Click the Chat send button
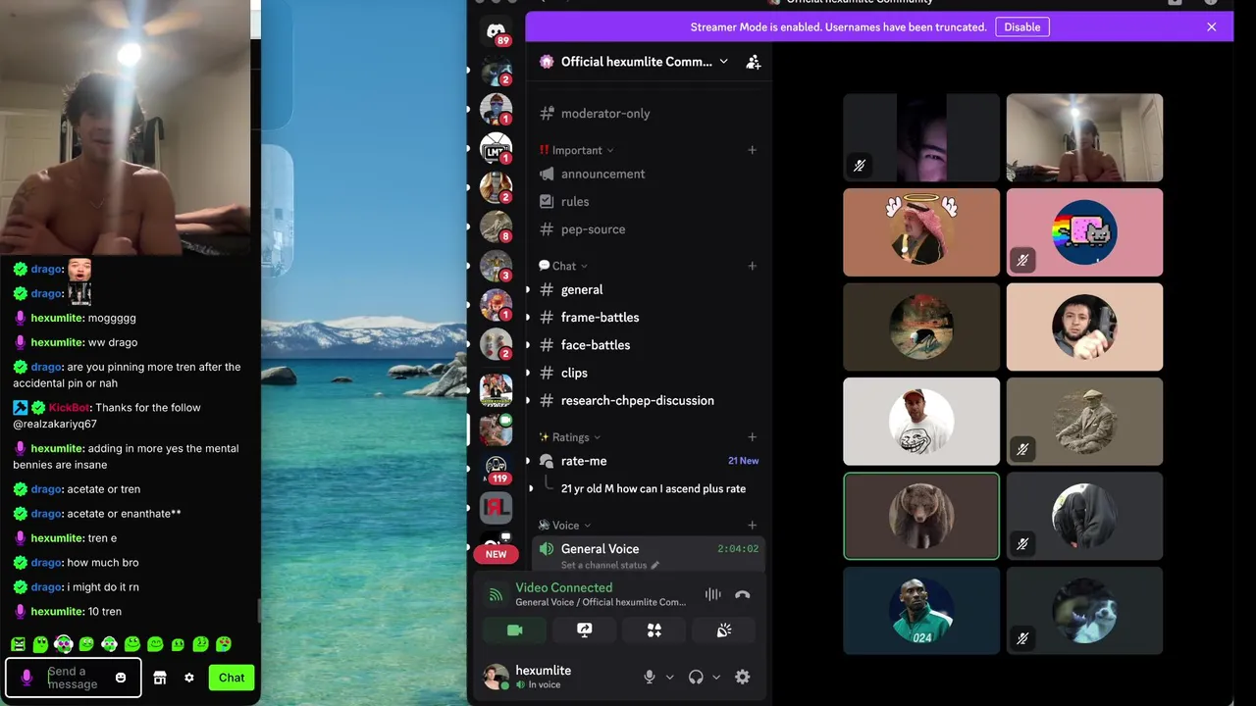The height and width of the screenshot is (706, 1256). click(x=232, y=678)
